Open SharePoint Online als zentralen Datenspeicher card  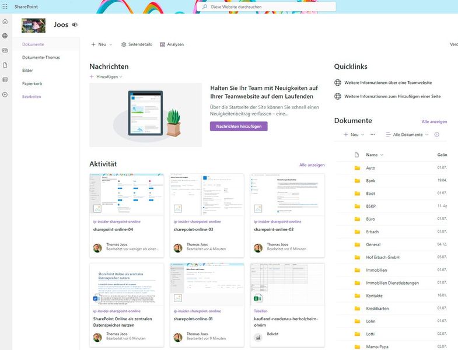[x=127, y=305]
